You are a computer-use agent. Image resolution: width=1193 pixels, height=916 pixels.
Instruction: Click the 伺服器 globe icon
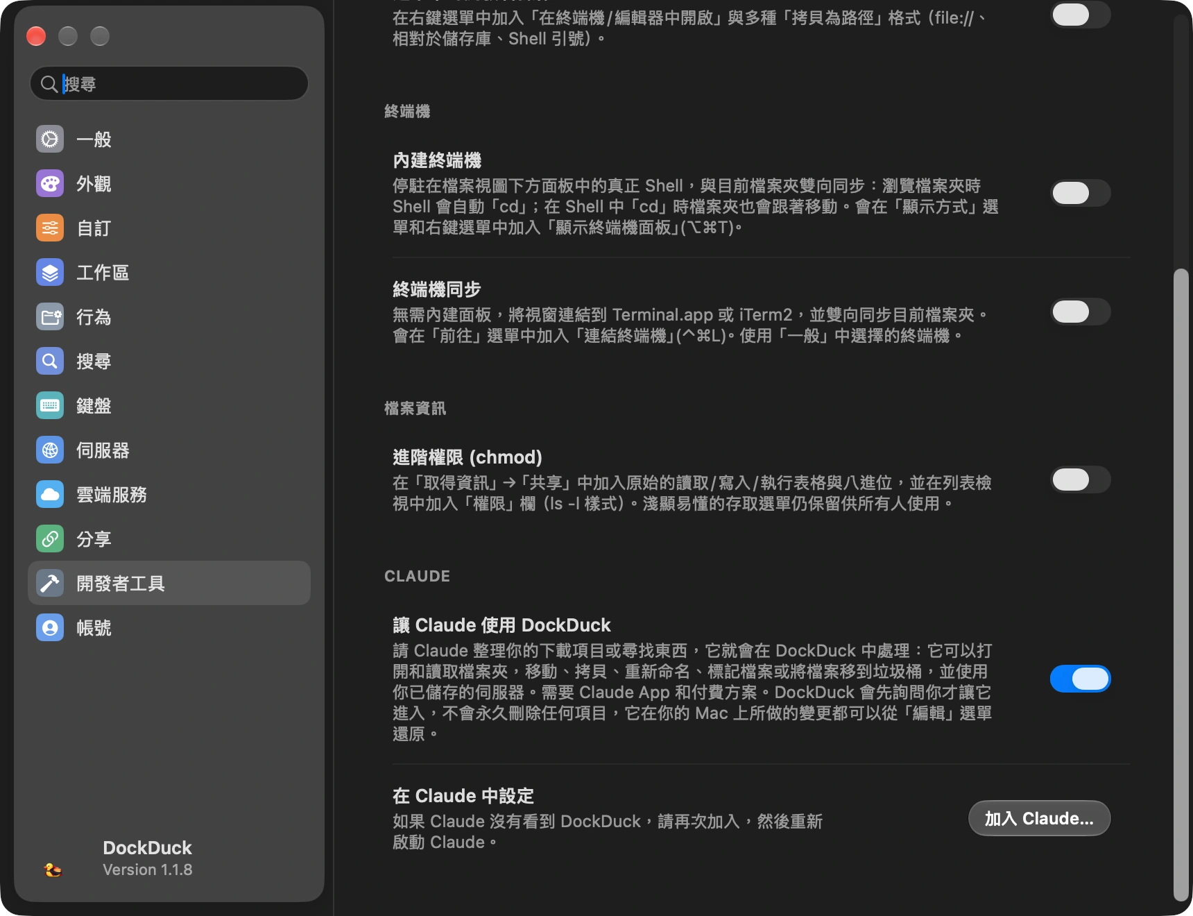tap(50, 450)
